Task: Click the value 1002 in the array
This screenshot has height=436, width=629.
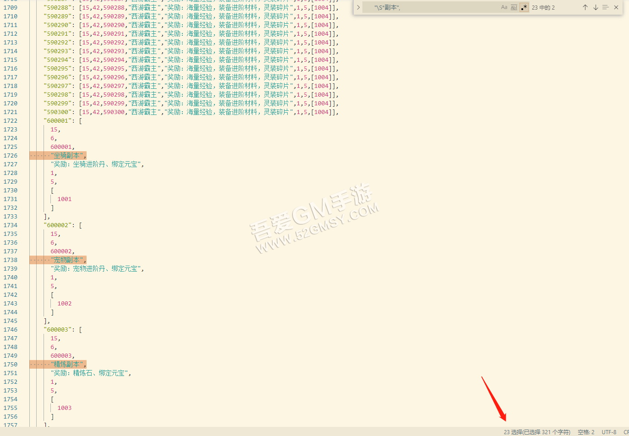Action: coord(65,304)
